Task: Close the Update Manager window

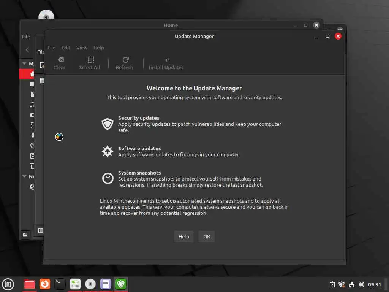Action: tap(338, 36)
